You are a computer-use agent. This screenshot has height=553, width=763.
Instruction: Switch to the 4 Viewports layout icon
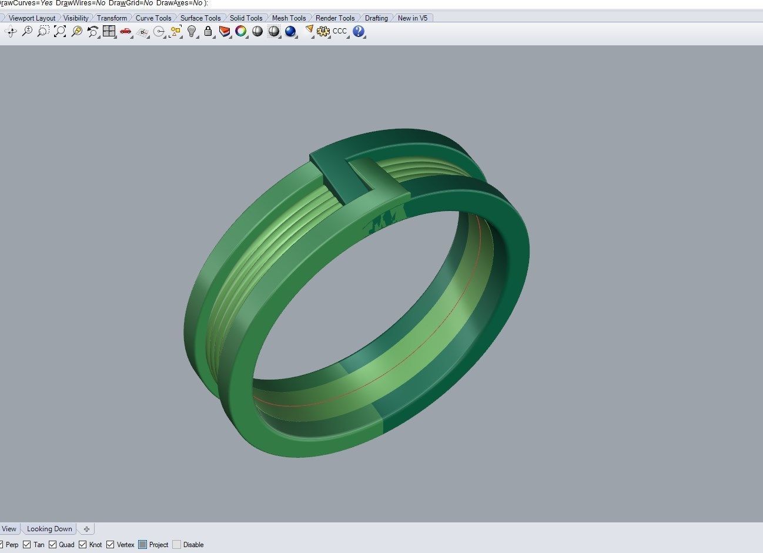[x=109, y=32]
